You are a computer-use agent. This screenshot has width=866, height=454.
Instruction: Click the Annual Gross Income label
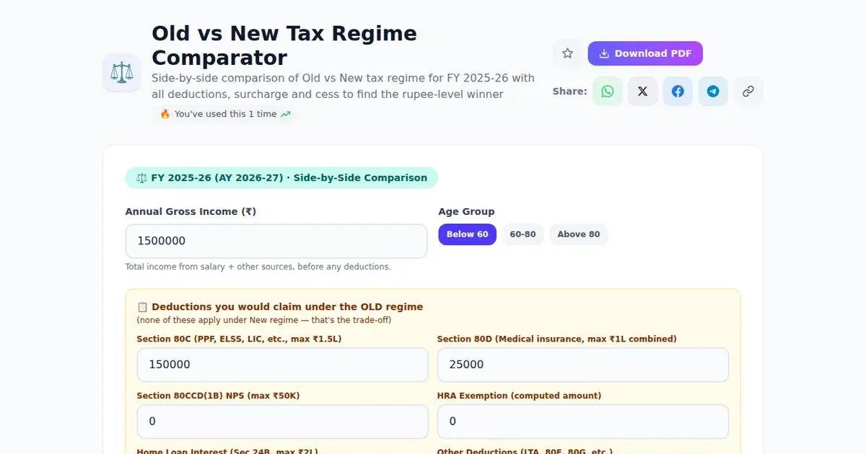(191, 211)
